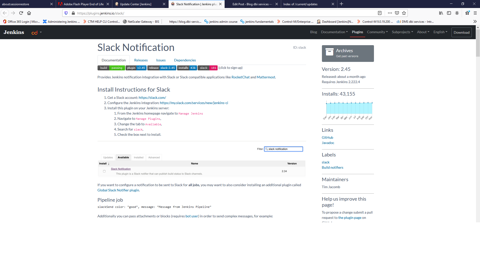The height and width of the screenshot is (269, 480).
Task: Expand the About dropdown menu
Action: (x=423, y=32)
